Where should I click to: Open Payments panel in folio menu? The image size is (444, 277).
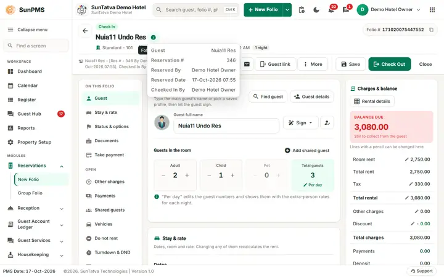tap(111, 196)
